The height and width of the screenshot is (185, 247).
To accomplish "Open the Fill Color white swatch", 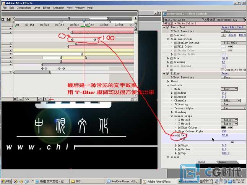I will click(224, 47).
